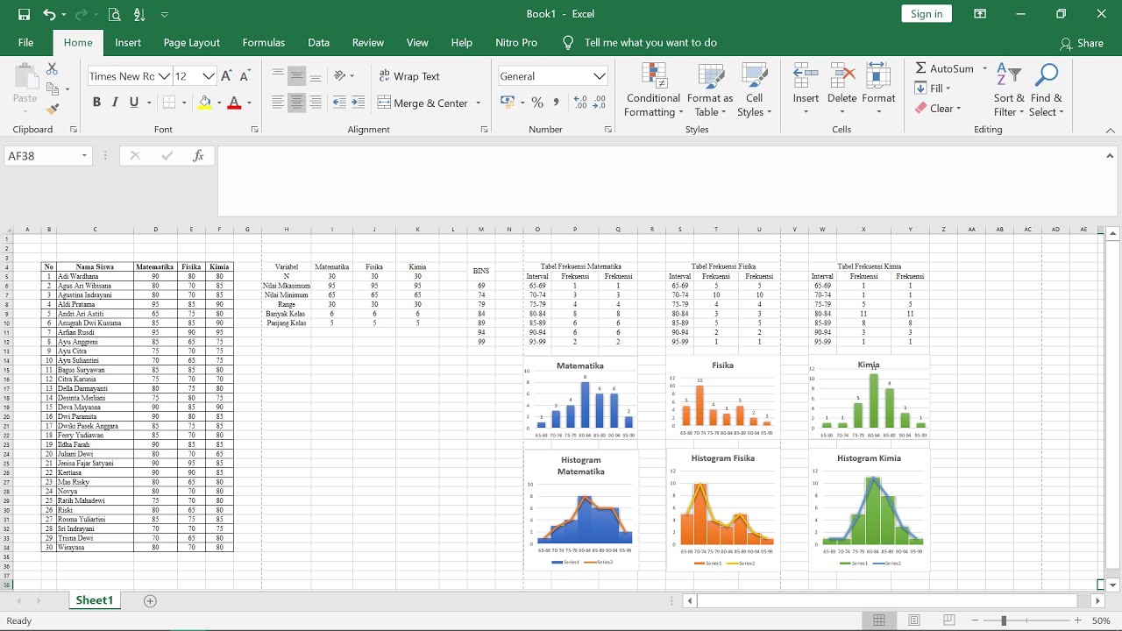The height and width of the screenshot is (631, 1122).
Task: Toggle Align Left for text
Action: point(279,103)
